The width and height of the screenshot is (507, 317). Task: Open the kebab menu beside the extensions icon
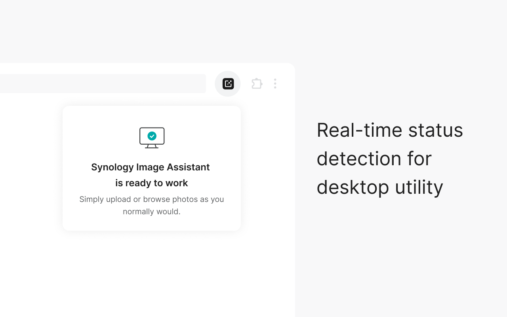[275, 84]
